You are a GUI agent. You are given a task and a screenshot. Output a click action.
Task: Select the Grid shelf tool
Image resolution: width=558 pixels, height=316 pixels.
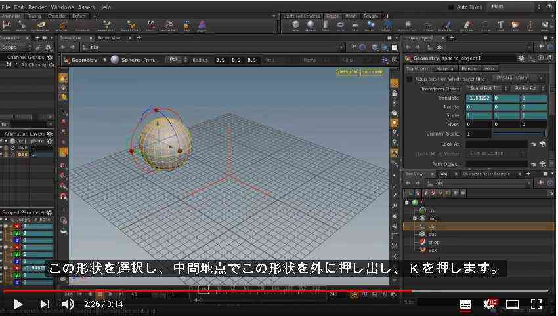coord(355,26)
